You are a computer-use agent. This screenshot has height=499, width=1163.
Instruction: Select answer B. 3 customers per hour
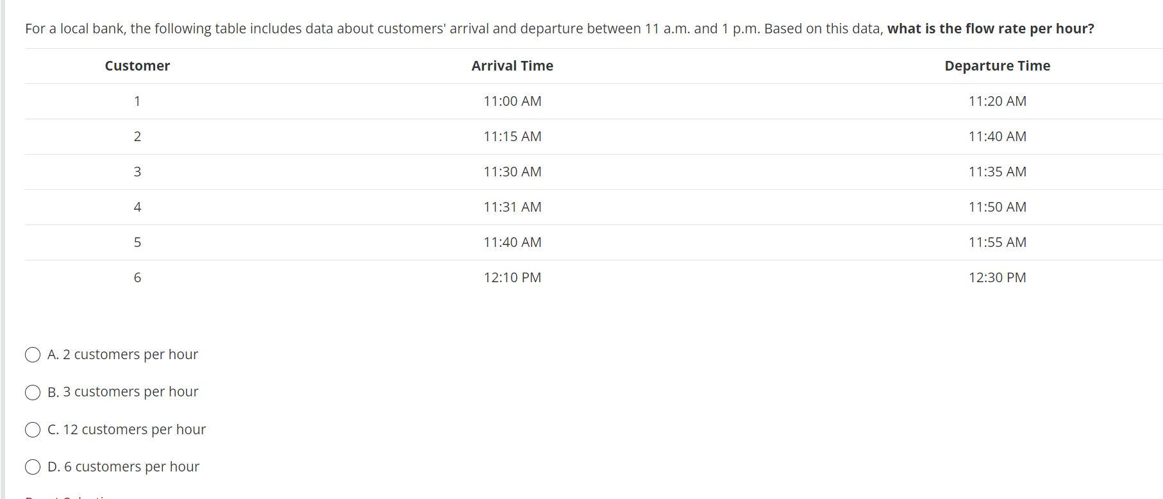32,392
